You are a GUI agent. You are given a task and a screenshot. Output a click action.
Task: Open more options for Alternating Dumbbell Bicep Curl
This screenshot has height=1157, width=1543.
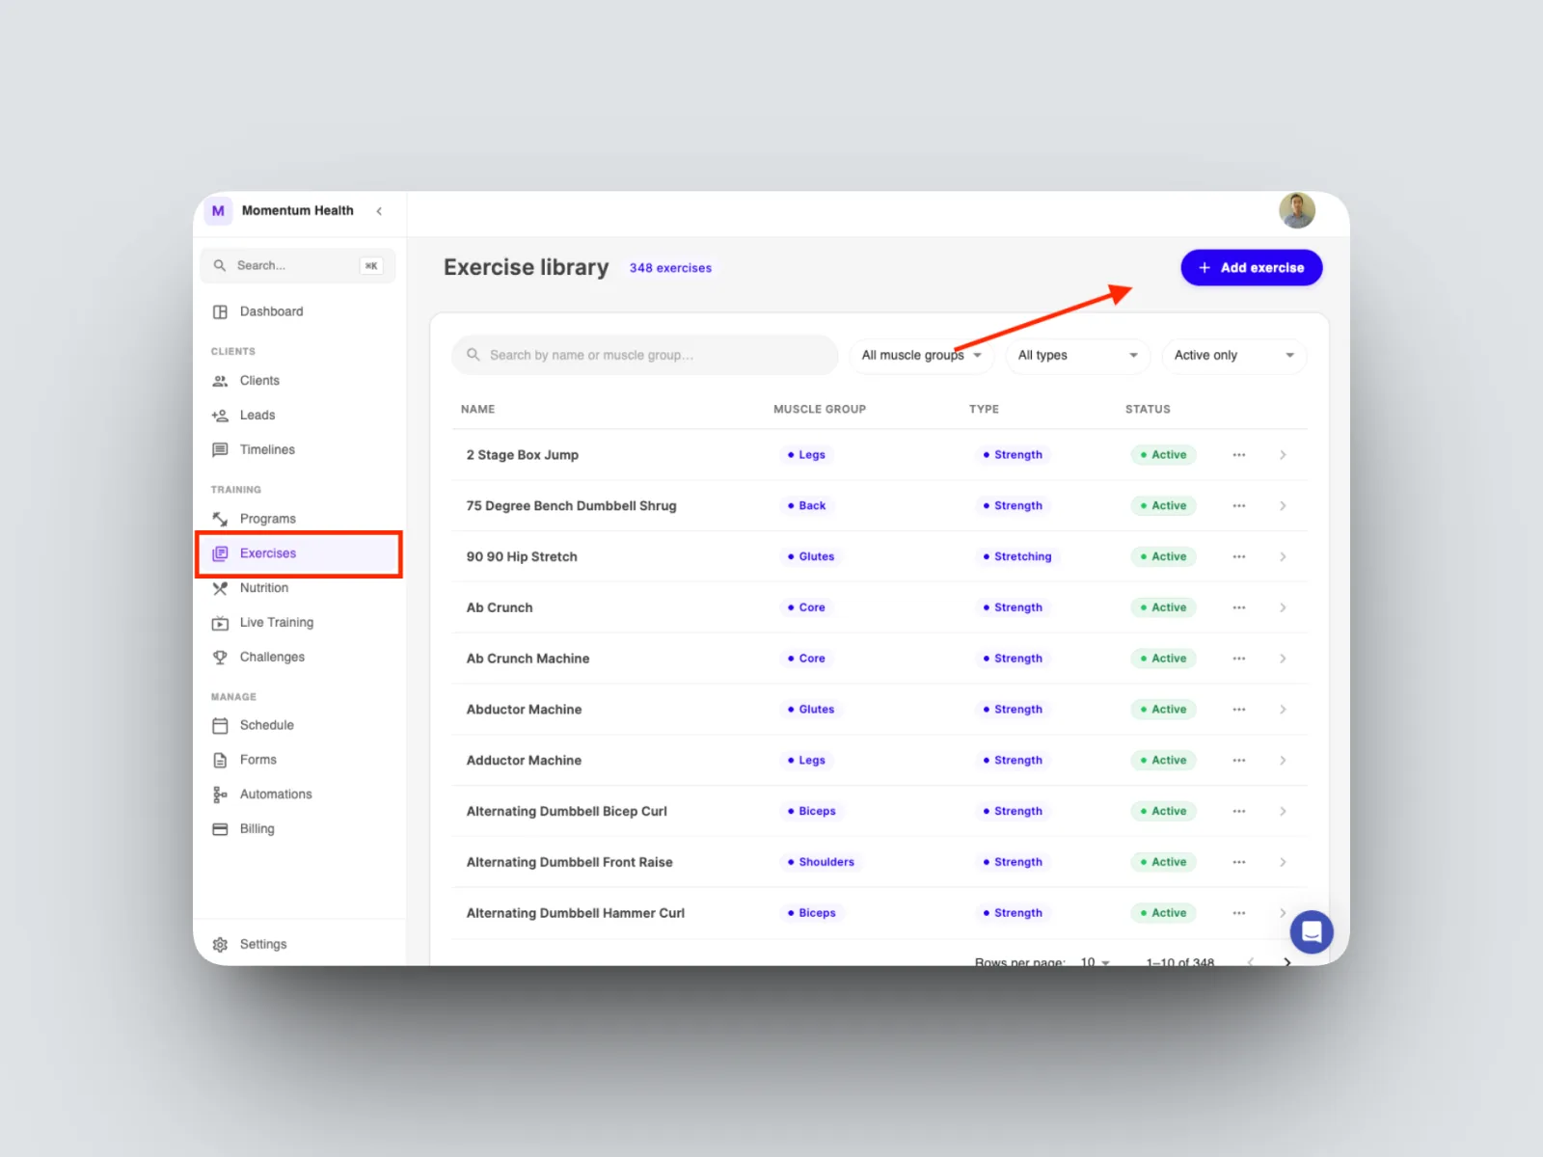tap(1239, 812)
